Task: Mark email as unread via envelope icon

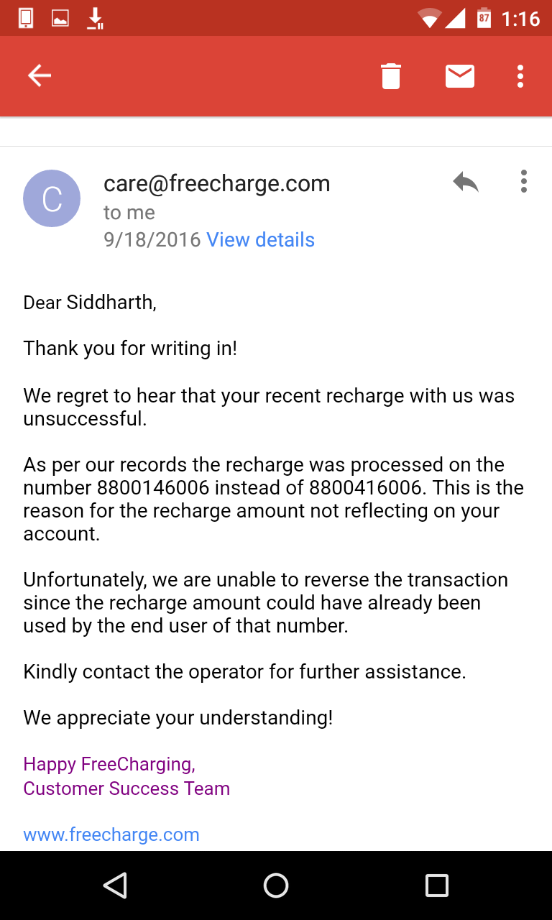Action: tap(460, 75)
